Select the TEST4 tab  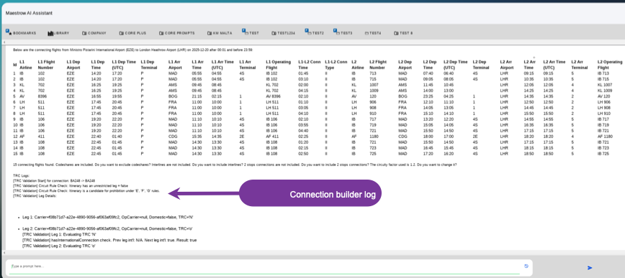(x=373, y=34)
